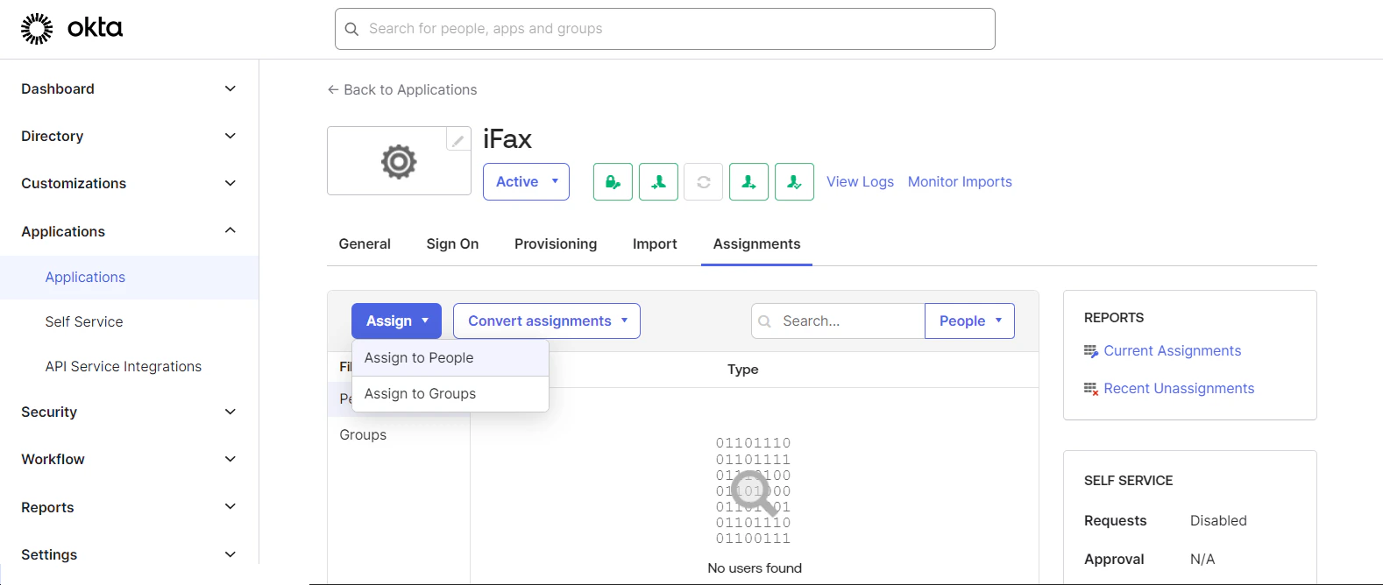Click the back arrow before Back to Applications
The image size is (1383, 585).
point(333,89)
